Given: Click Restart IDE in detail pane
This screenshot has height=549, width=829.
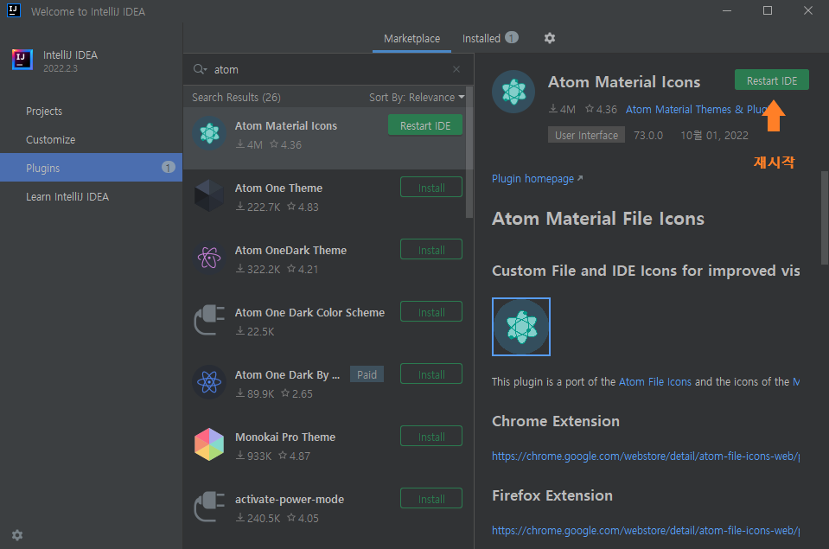Looking at the screenshot, I should (x=772, y=80).
